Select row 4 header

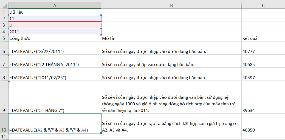(4, 32)
